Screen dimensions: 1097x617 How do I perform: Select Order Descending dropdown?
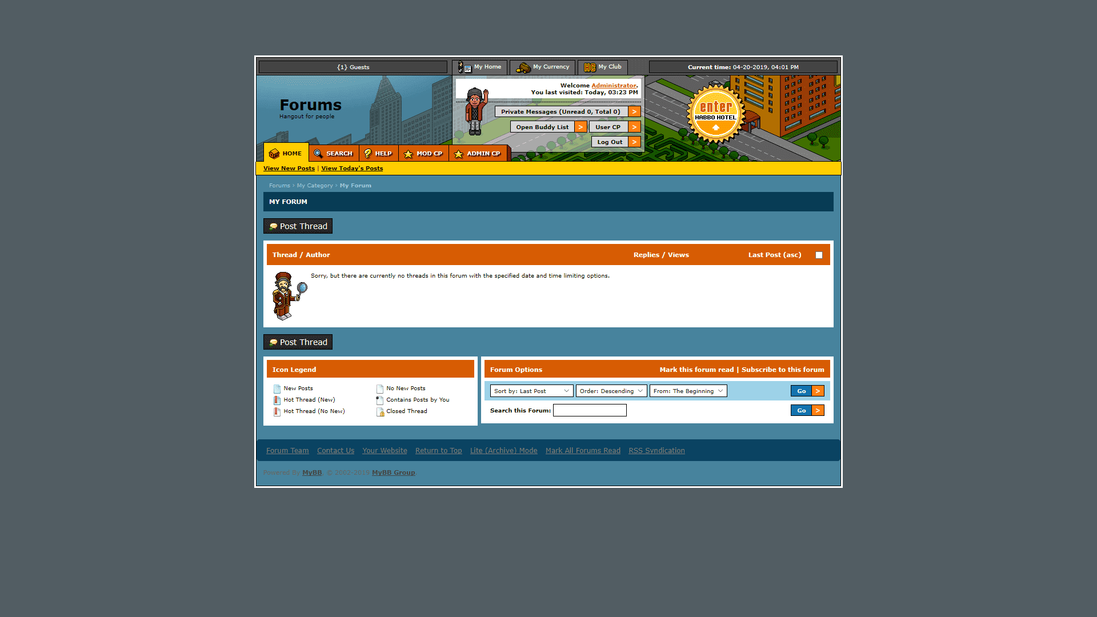click(x=611, y=390)
